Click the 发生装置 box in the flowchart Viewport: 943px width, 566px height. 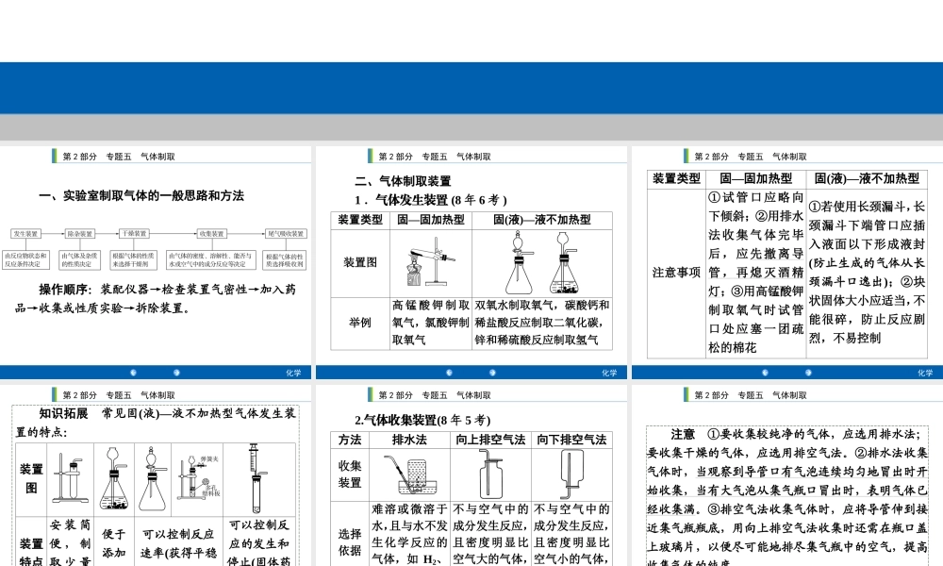26,234
